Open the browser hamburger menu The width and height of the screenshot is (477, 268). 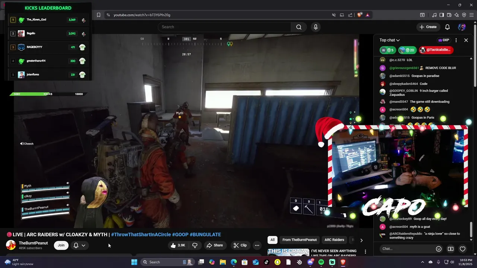click(471, 15)
